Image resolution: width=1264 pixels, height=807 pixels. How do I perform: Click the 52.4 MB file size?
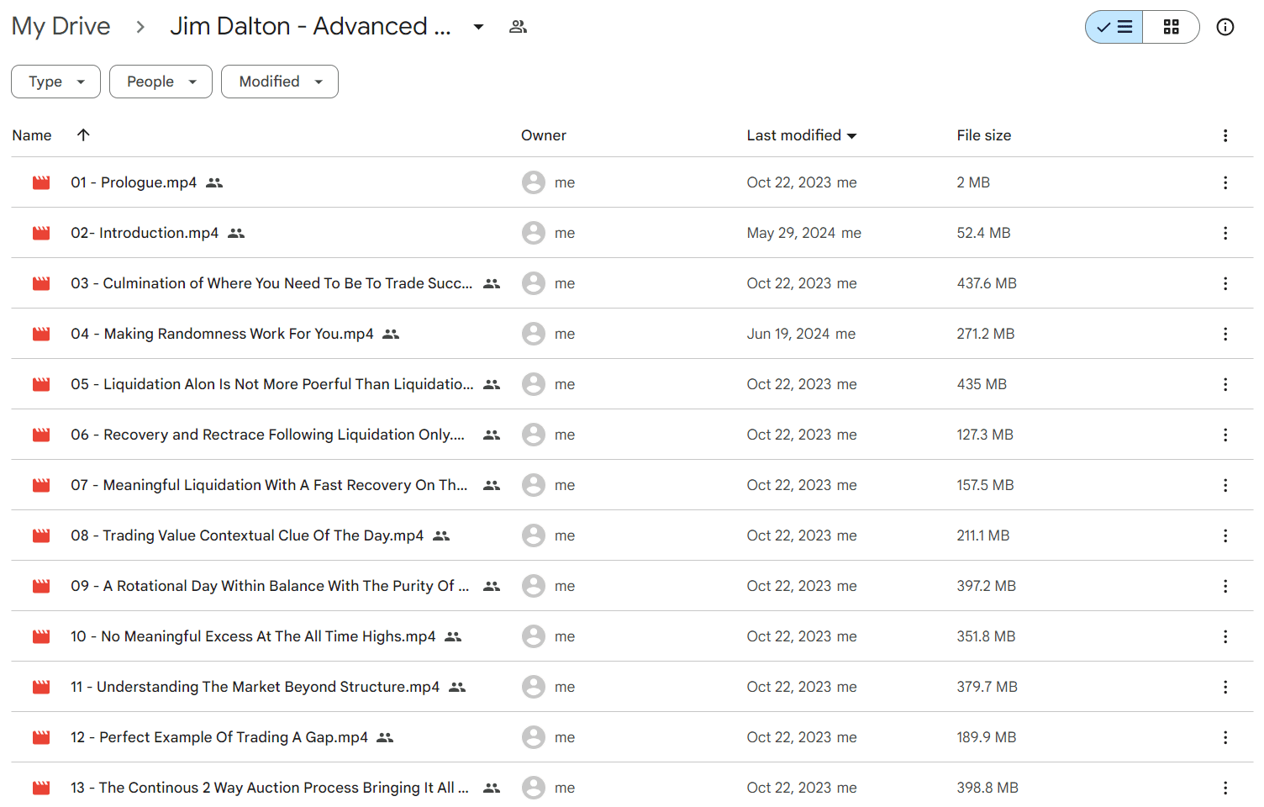click(983, 233)
